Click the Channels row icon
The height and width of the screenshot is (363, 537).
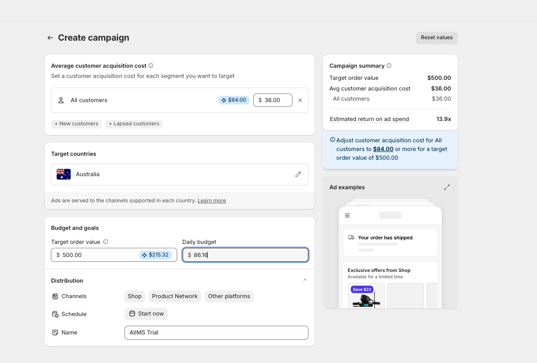55,296
